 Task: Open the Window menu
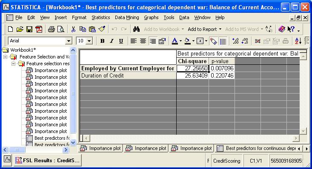pyautogui.click(x=202, y=17)
